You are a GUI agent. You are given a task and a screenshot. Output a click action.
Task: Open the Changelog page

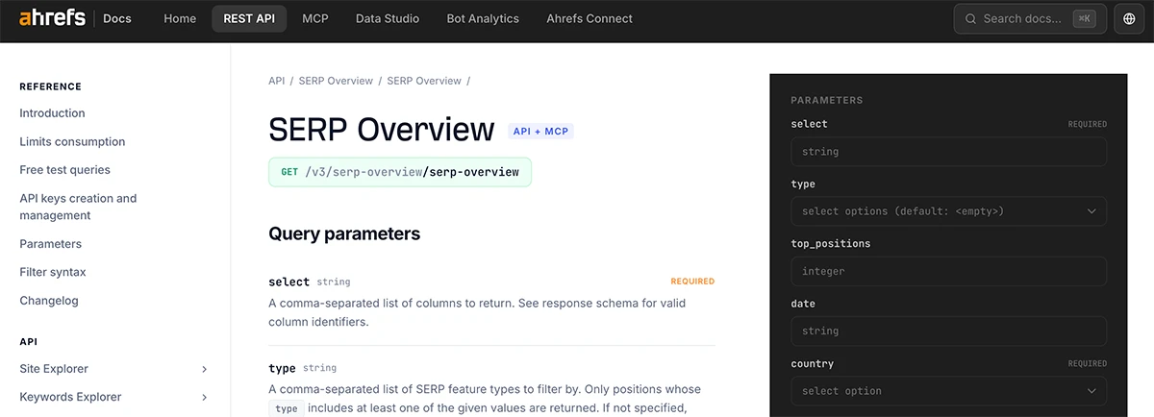click(x=49, y=301)
